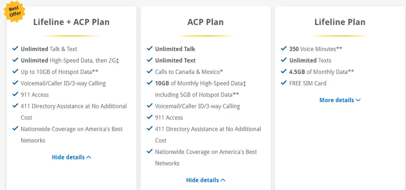
Task: Click Nationwide Coverage item in ACP Plan
Action: [206, 158]
